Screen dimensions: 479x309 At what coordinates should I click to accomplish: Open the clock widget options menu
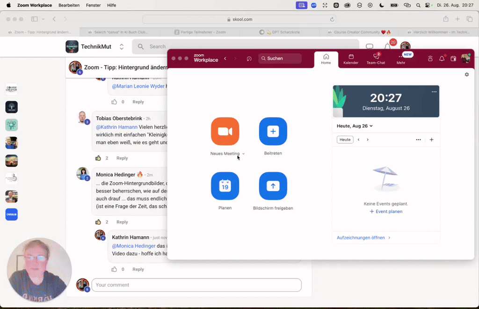click(434, 92)
